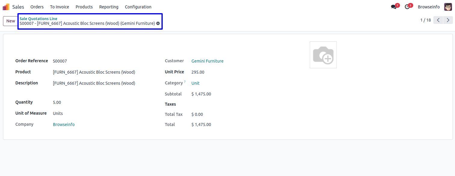Open the Configuration menu
The height and width of the screenshot is (176, 455).
point(138,7)
